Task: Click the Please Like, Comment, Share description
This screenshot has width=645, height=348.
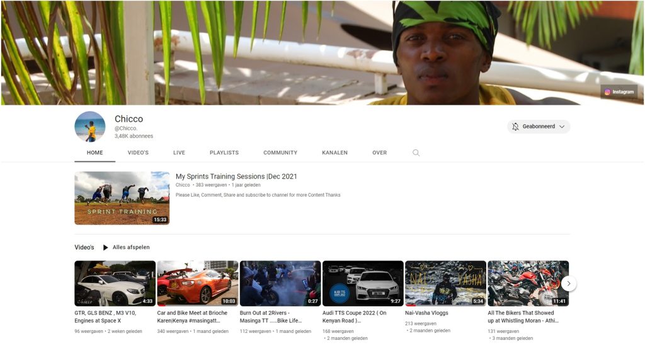Action: 258,195
